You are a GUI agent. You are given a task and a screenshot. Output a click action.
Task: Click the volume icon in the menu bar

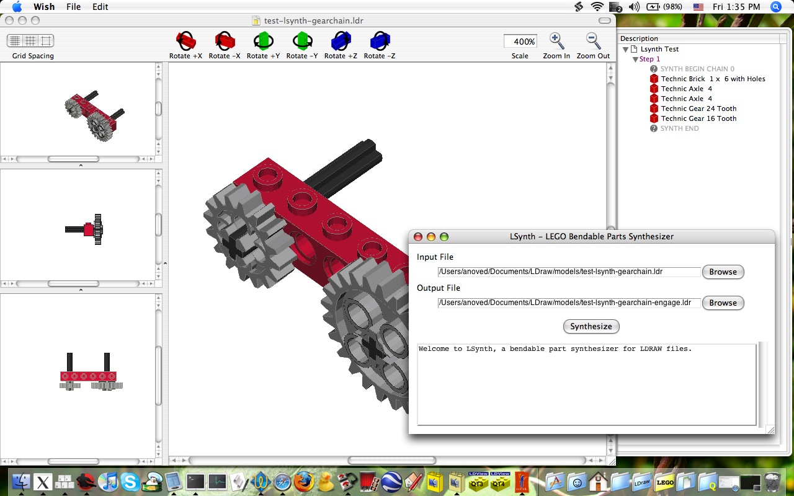point(633,7)
